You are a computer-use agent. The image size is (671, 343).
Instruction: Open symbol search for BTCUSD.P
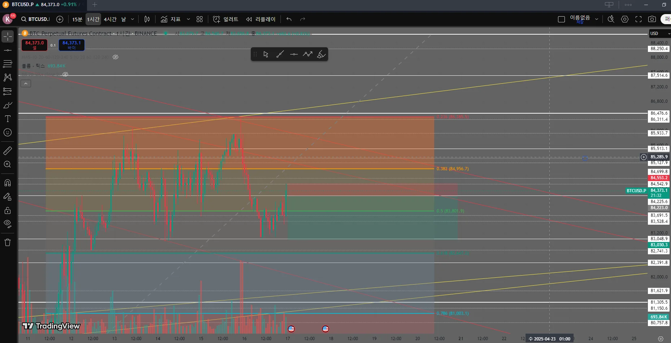pyautogui.click(x=35, y=19)
